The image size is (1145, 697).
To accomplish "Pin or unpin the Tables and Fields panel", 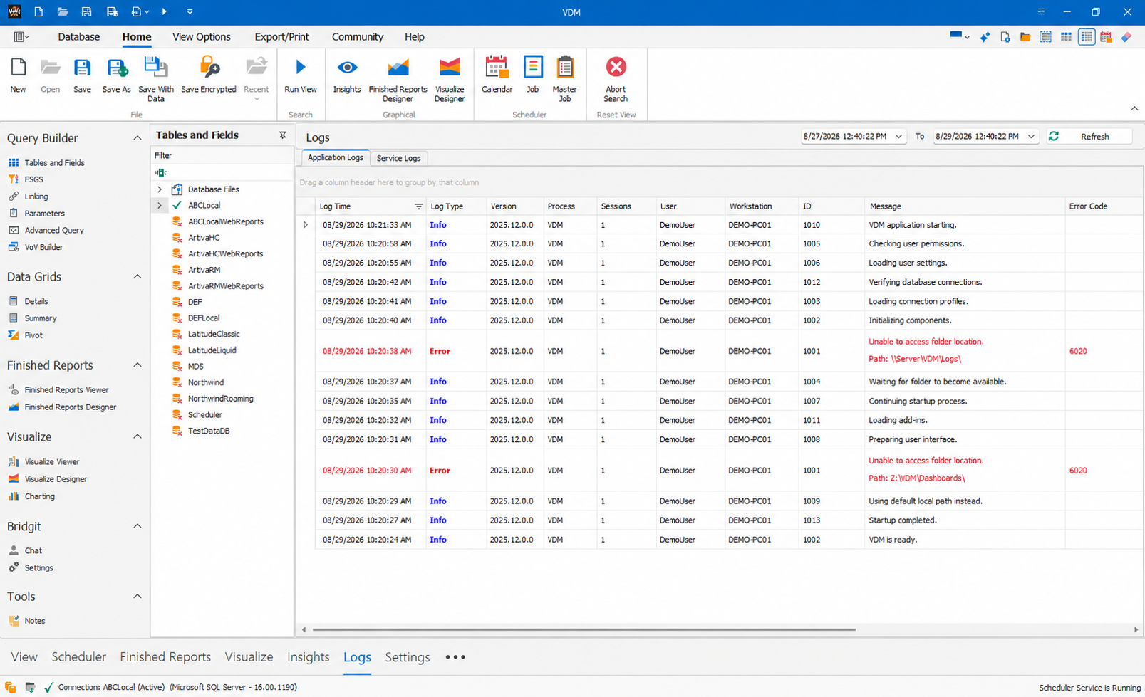I will [x=283, y=135].
